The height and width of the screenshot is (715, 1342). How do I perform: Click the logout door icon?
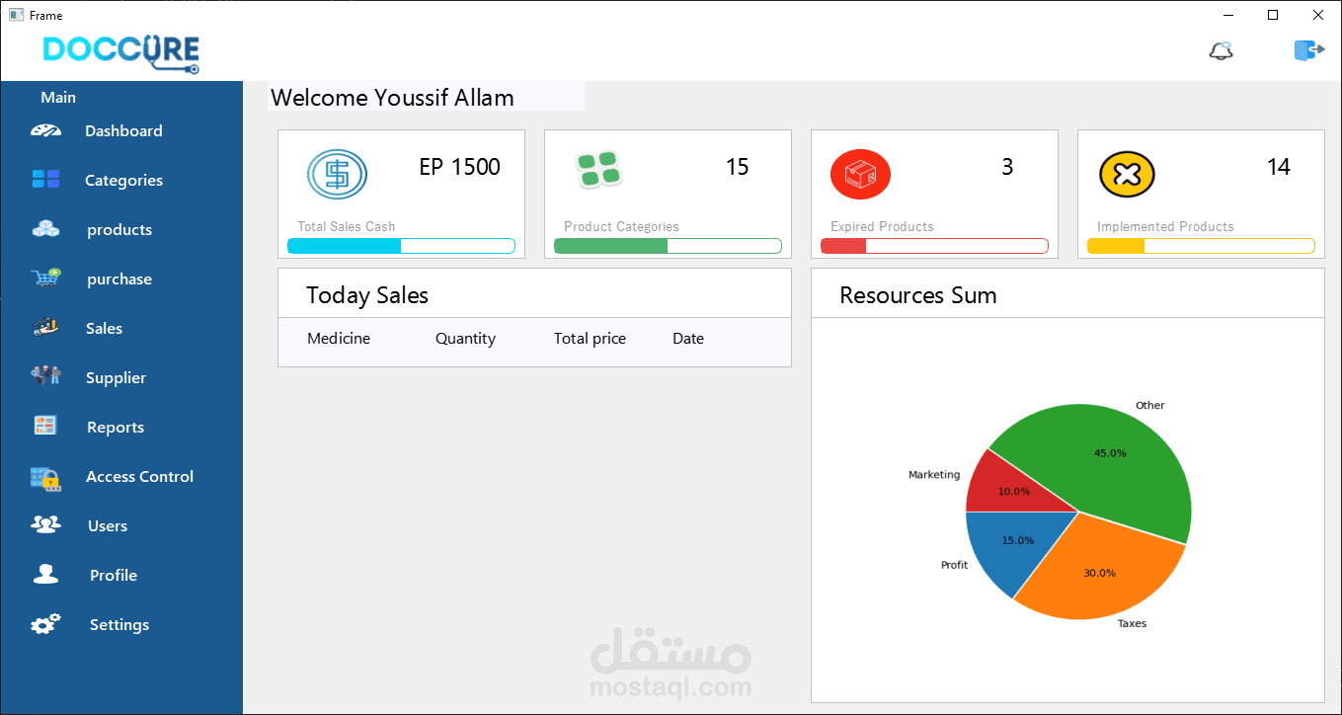1308,50
